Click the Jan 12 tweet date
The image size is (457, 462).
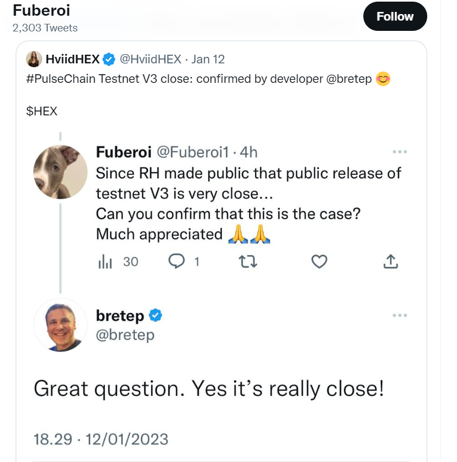208,59
